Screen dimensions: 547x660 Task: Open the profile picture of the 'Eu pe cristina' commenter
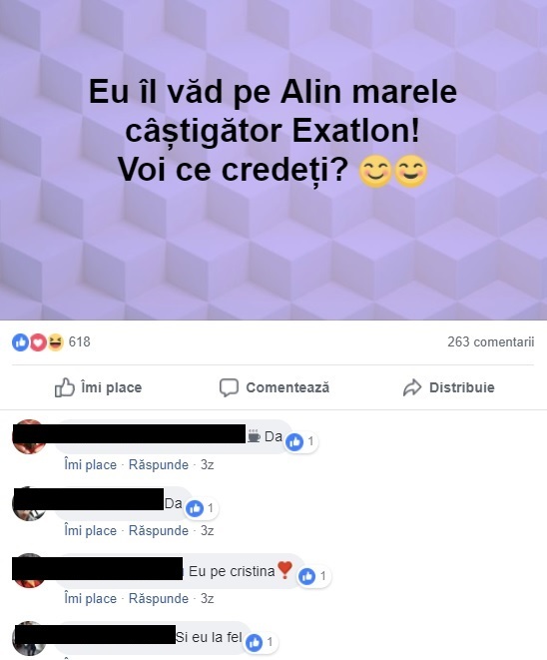point(29,570)
